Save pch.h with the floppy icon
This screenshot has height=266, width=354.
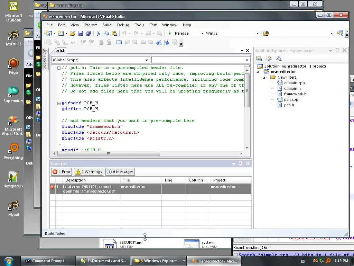click(x=80, y=33)
